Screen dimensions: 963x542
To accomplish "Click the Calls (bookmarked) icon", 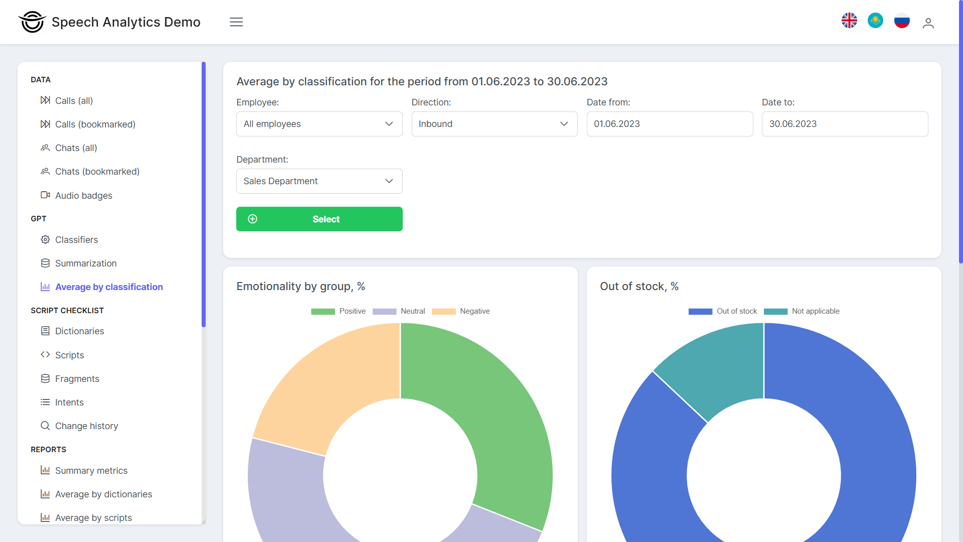I will tap(45, 124).
